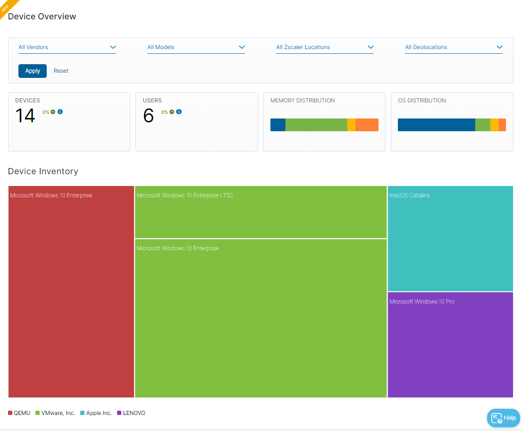Click the info icon on the DEVICES card
522x431 pixels.
[x=60, y=112]
